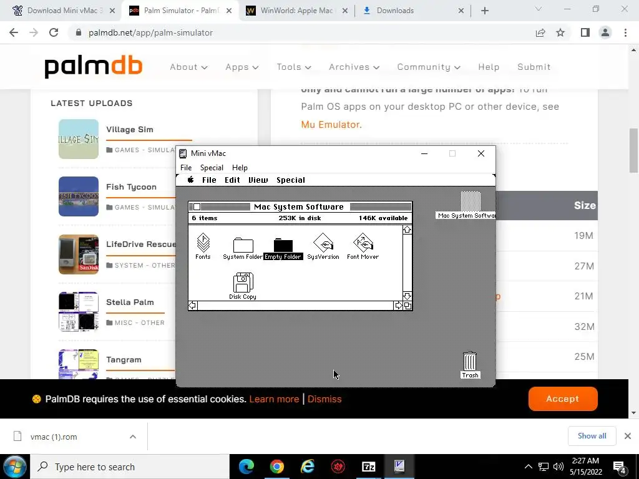This screenshot has height=479, width=639.
Task: Click Show all downloads
Action: point(592,436)
